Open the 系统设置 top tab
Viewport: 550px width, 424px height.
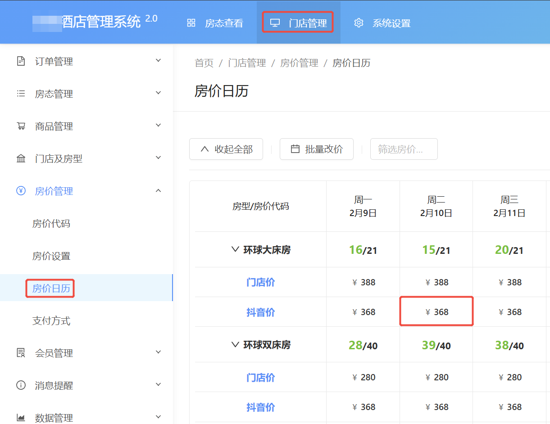[382, 23]
